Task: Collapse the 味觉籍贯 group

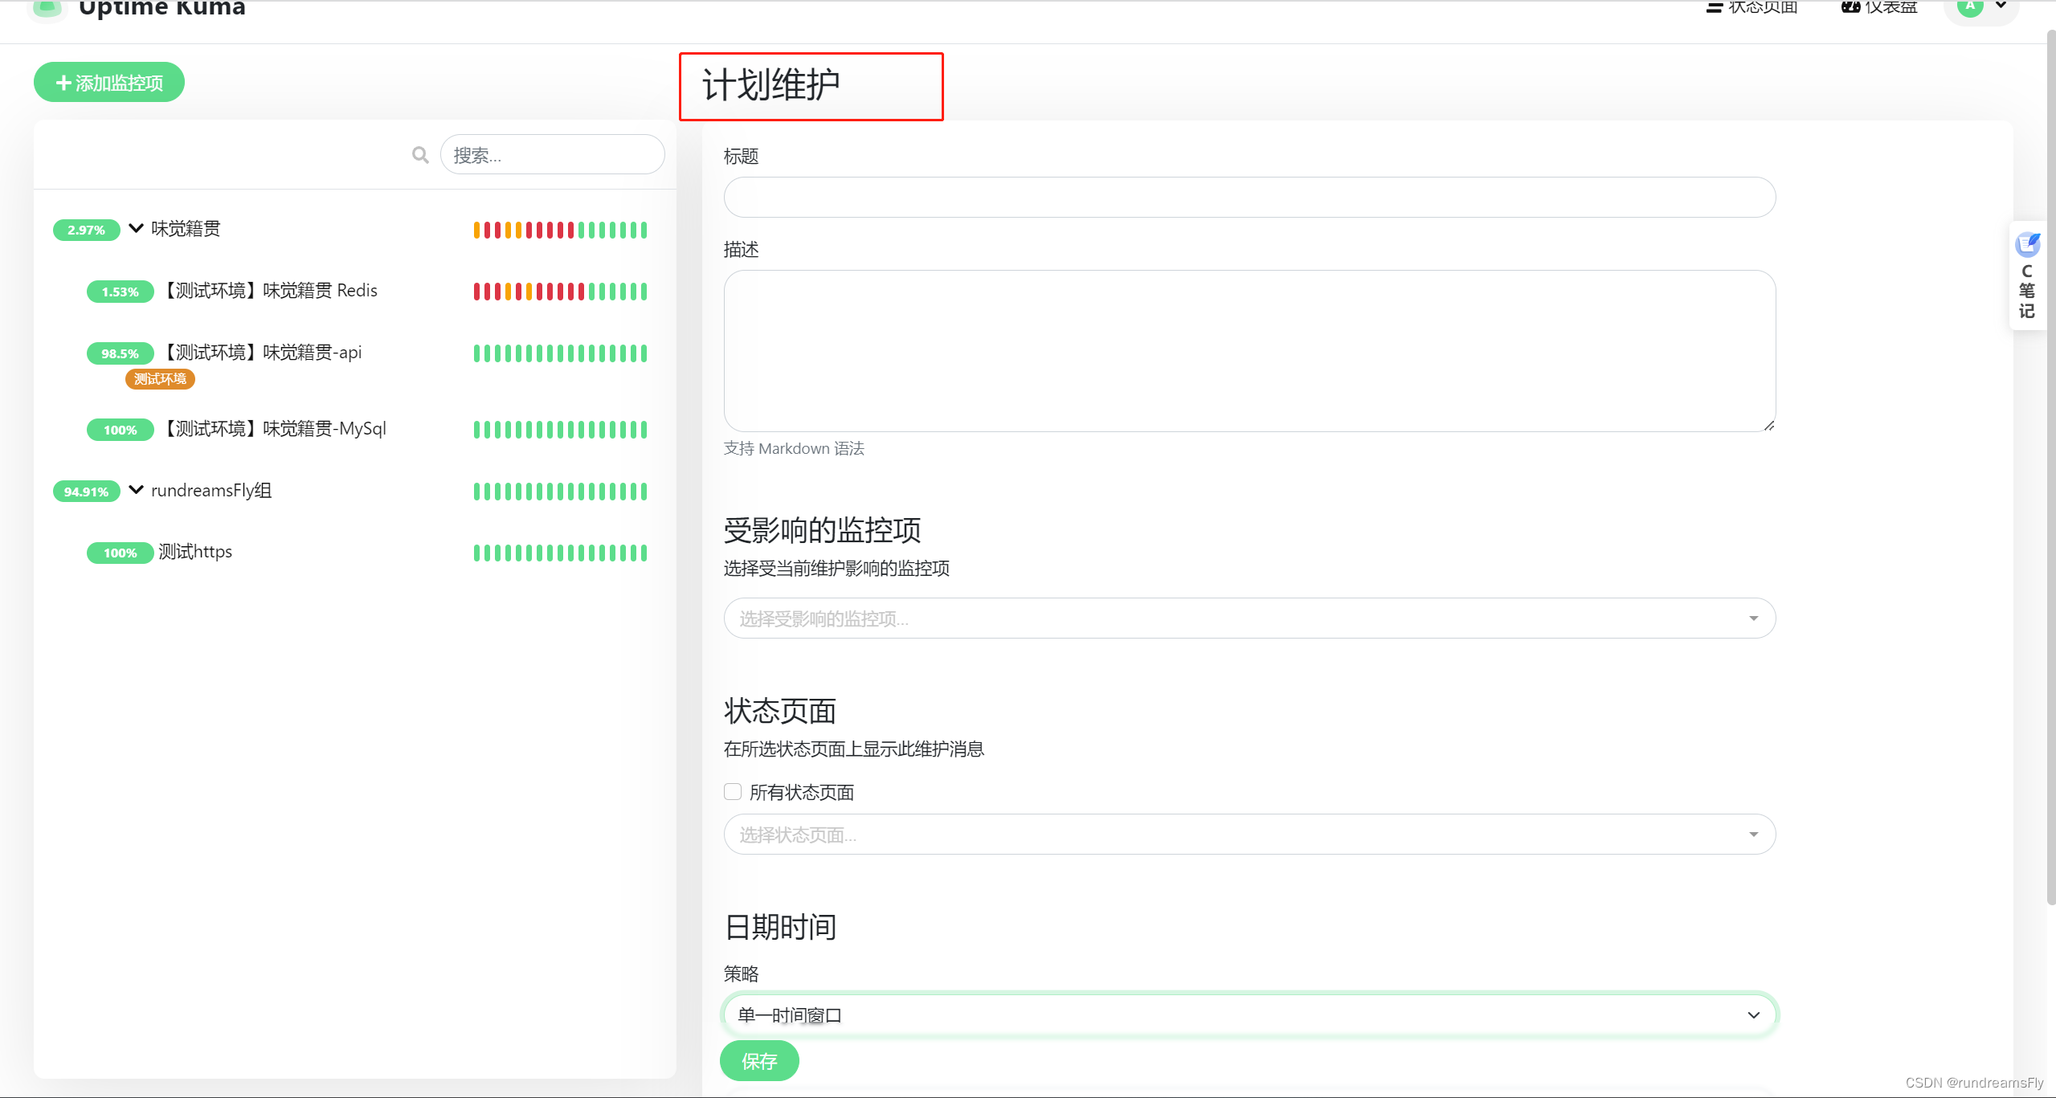Action: [x=137, y=228]
